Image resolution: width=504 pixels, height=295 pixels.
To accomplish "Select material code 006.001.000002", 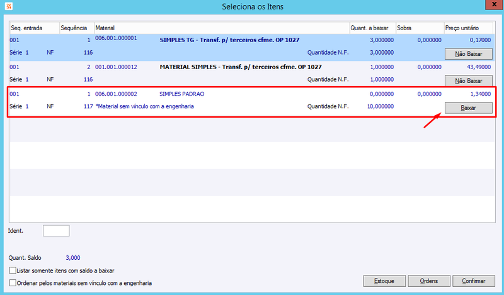I will [116, 94].
